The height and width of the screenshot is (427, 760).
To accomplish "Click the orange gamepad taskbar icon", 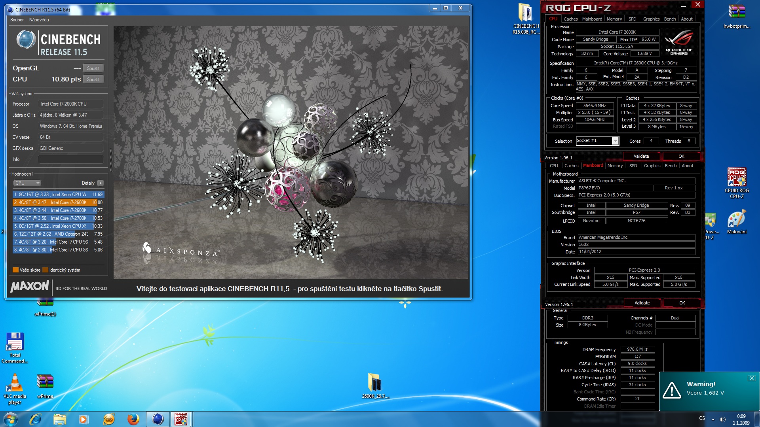I will pos(108,419).
